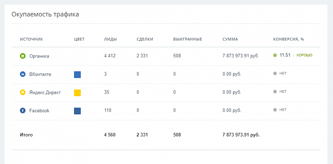
Task: Click total sum 7 873 973.91 руб. in Итого row
Action: tap(241, 135)
